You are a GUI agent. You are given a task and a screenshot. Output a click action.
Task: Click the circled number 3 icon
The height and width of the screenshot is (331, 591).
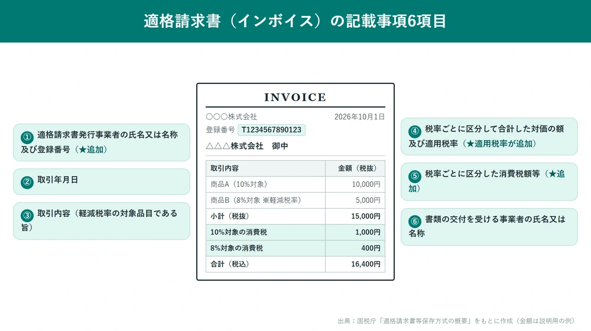coord(27,216)
